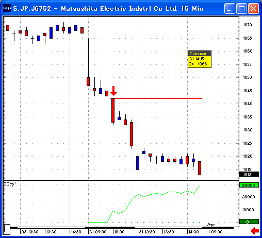
Task: Click the green 29000 value label
Action: 249,185
